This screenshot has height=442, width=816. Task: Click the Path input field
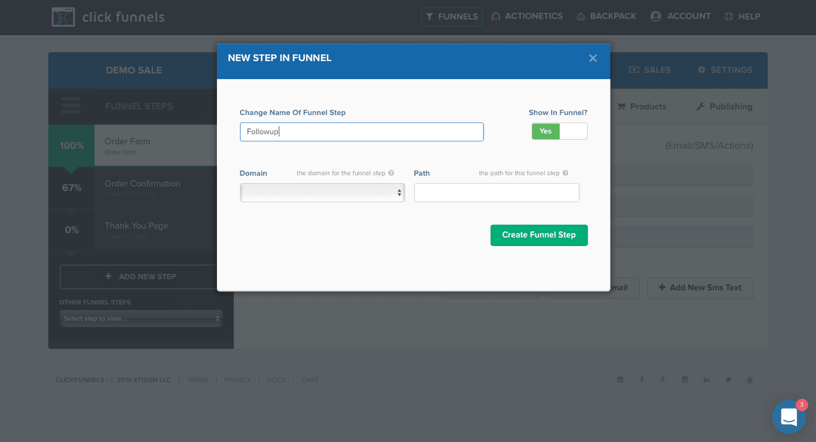[x=496, y=192]
